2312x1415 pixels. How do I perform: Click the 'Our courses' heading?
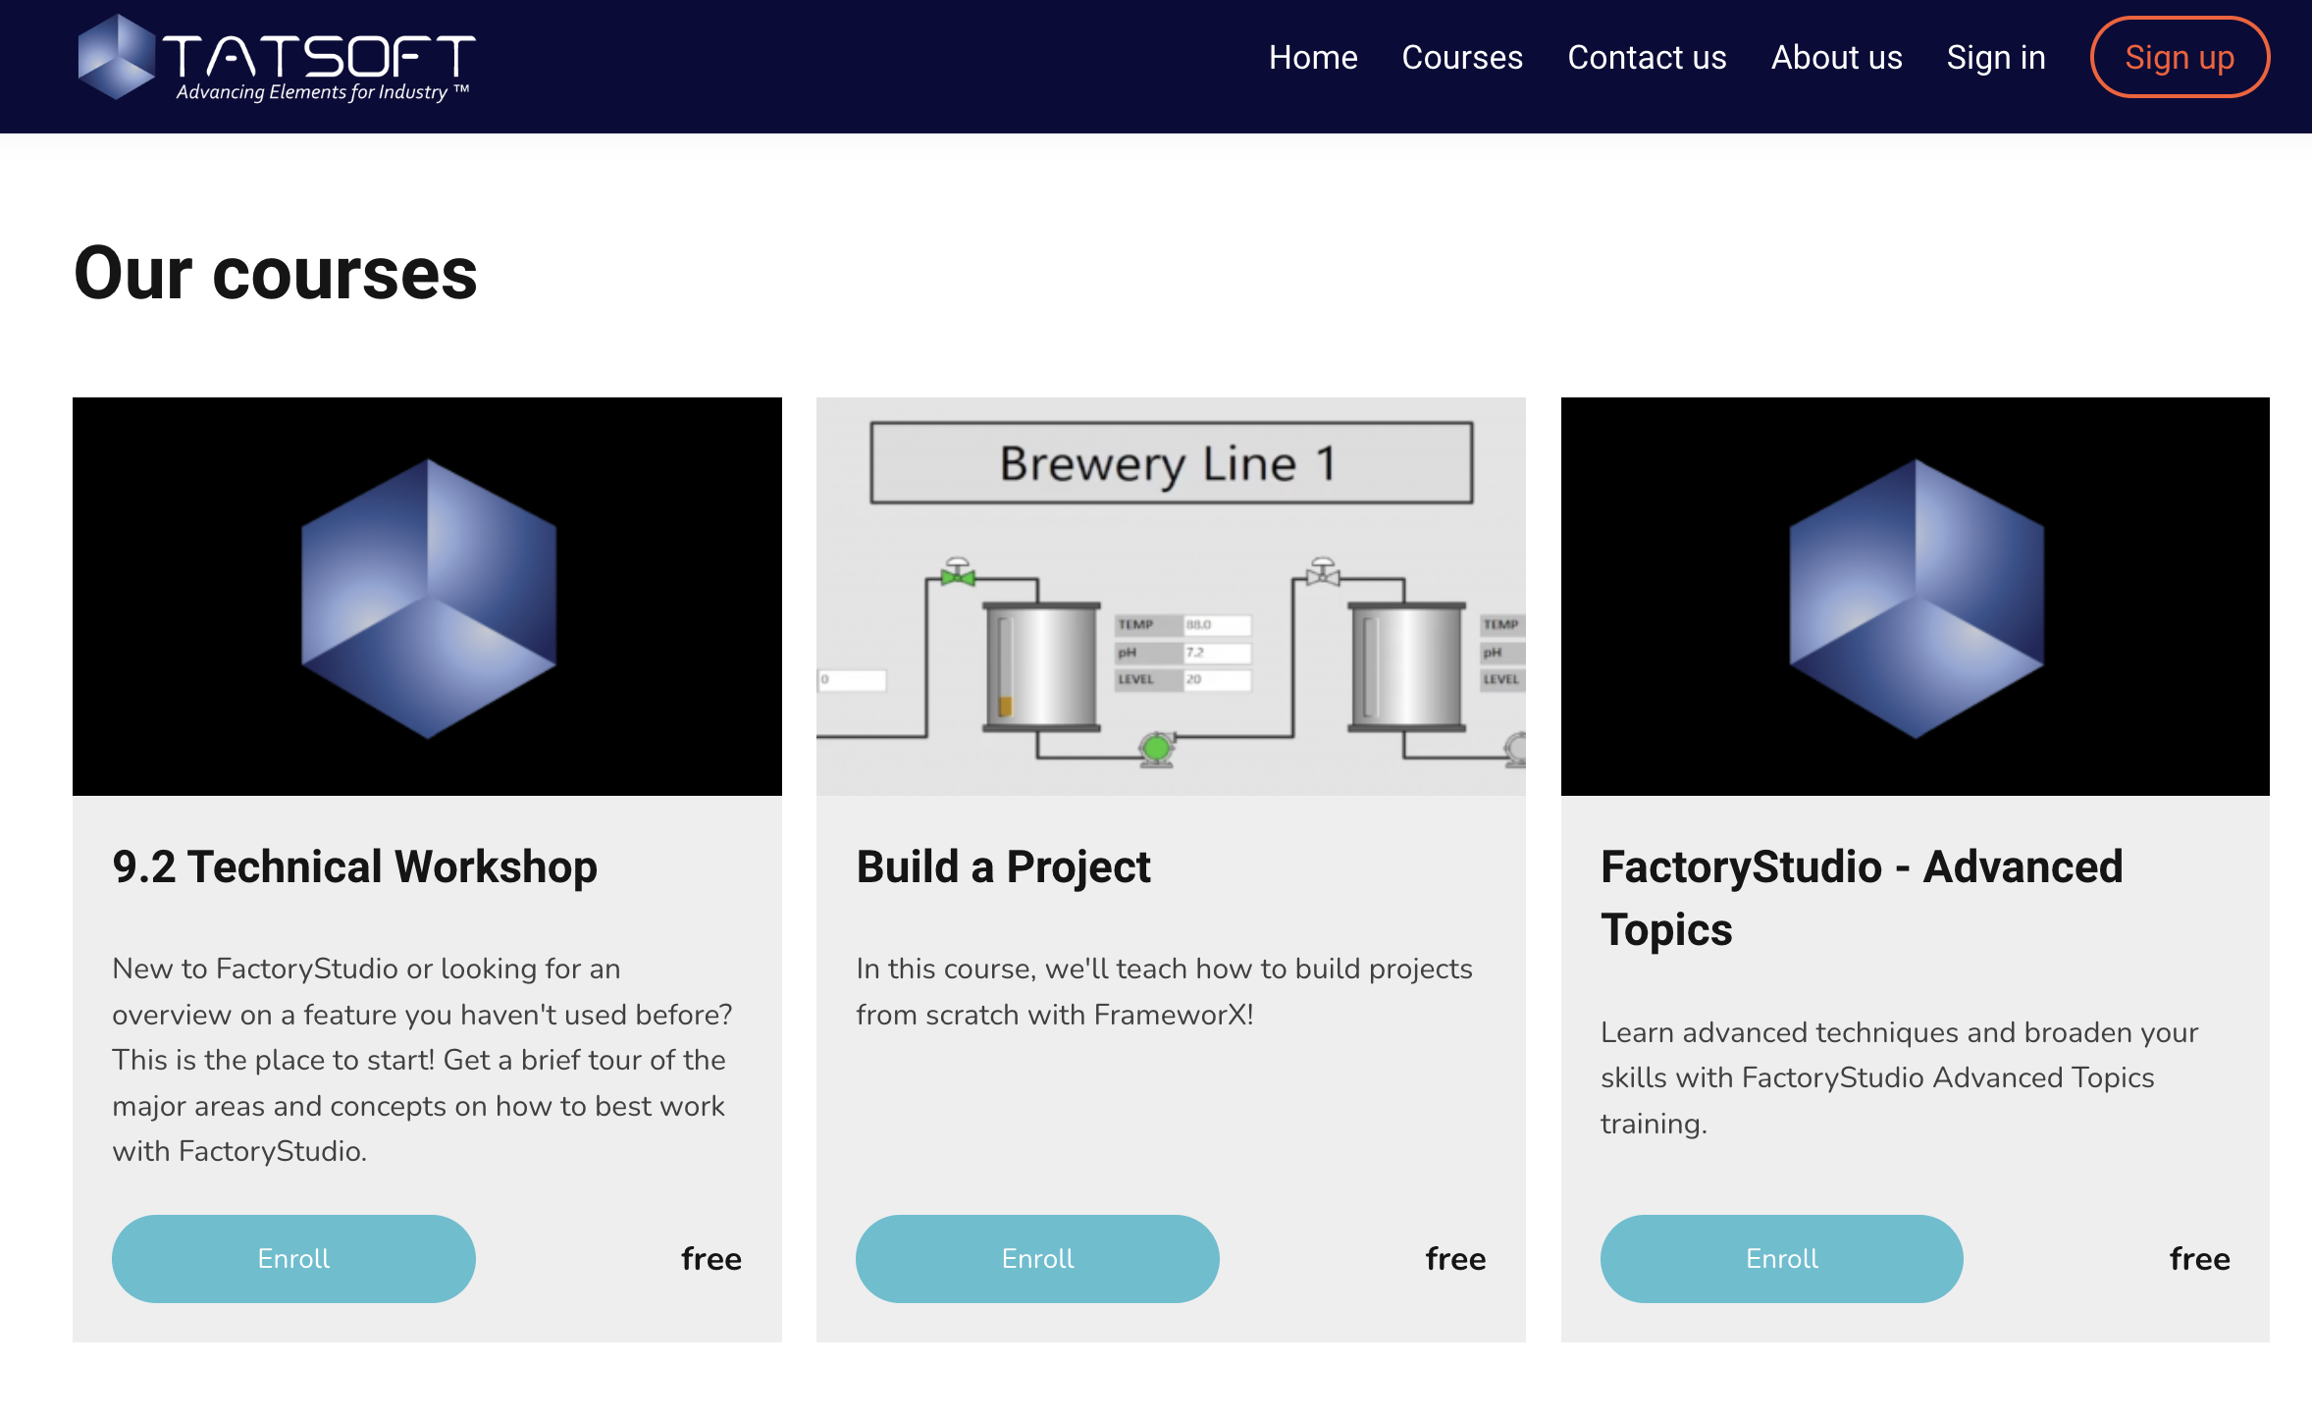pos(275,274)
